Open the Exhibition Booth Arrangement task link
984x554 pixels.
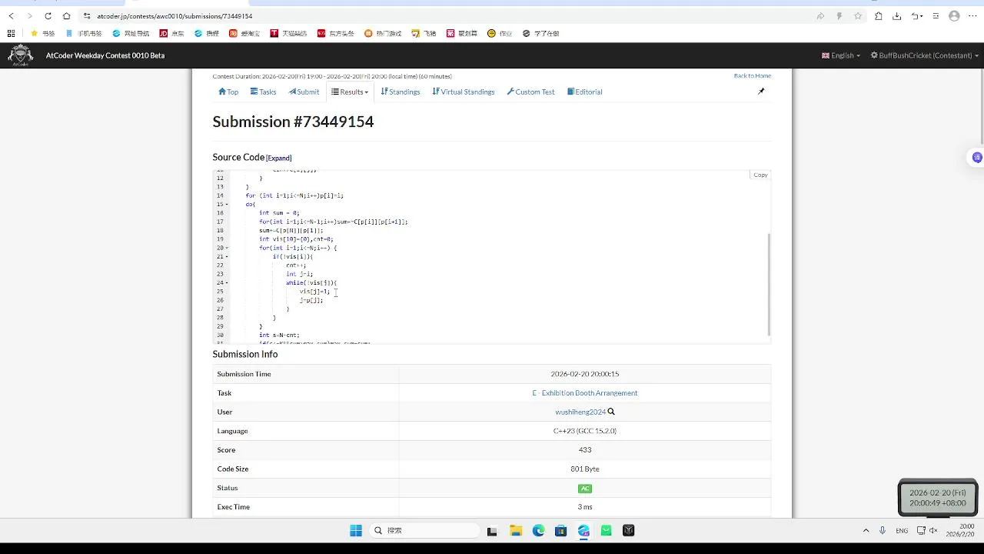click(x=585, y=392)
